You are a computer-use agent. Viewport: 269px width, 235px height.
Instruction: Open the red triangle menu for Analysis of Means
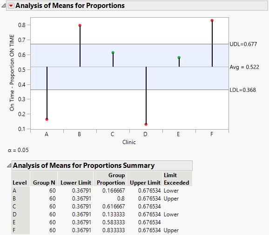(x=11, y=6)
